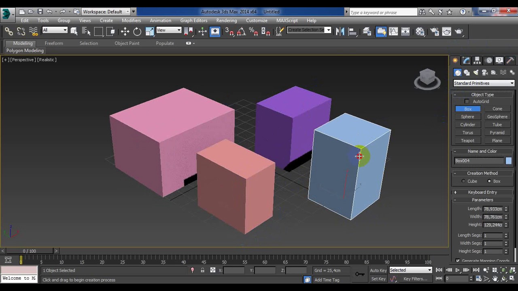Toggle Percent Snap in main toolbar
Viewport: 518px width, 291px height.
[254, 31]
